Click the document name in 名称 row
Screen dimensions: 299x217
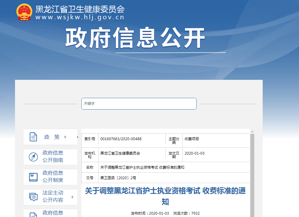pos(142,167)
